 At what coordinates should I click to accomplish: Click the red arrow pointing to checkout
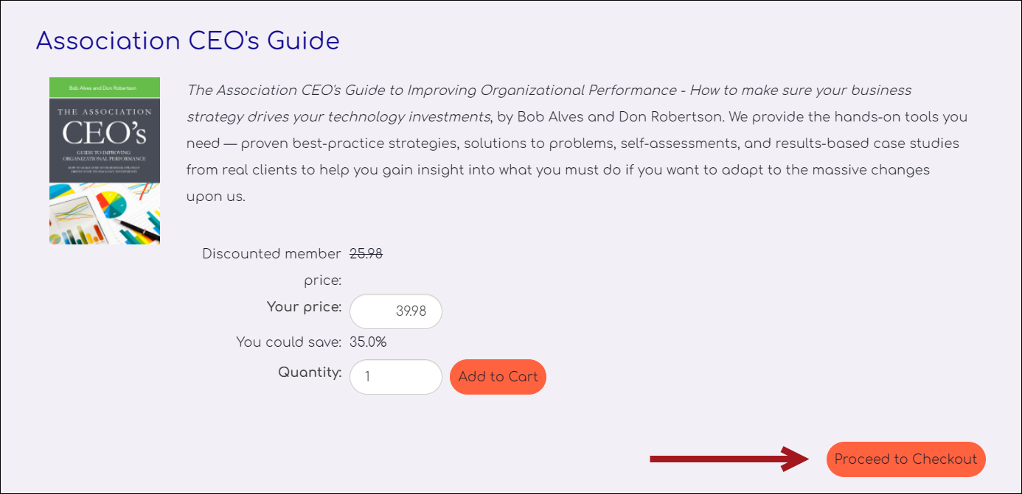tap(729, 459)
